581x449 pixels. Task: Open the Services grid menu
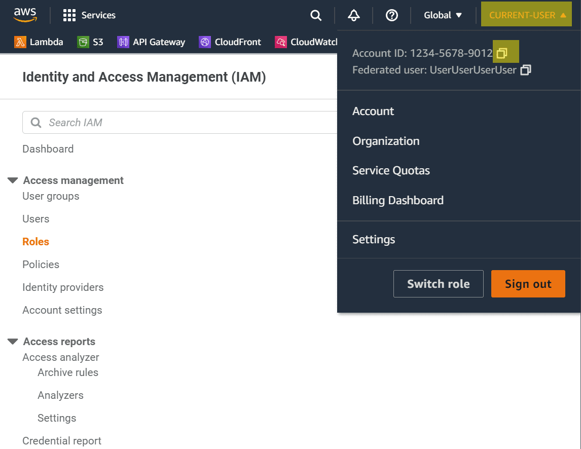coord(89,15)
